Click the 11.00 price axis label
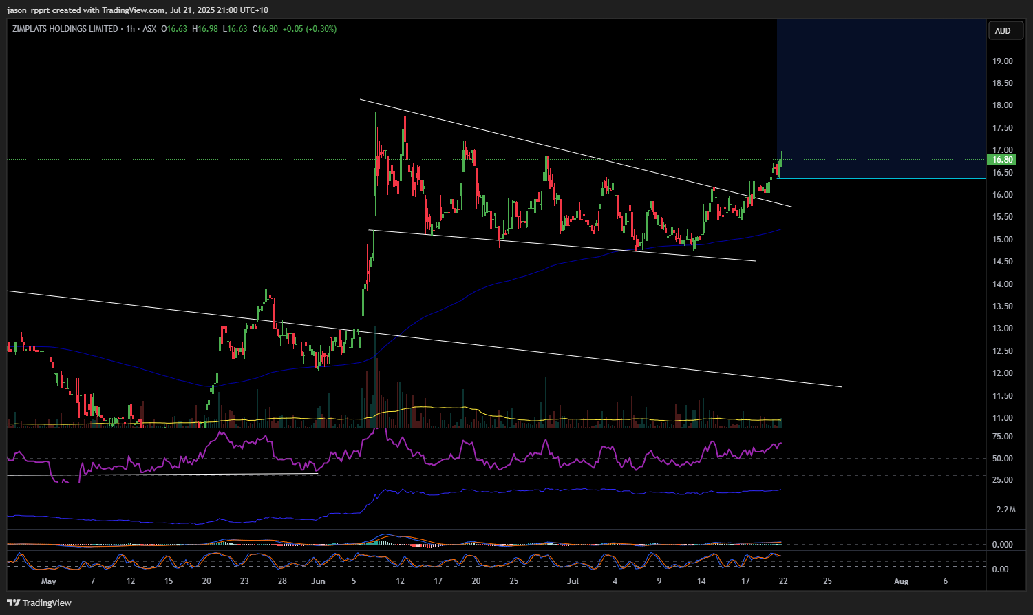The height and width of the screenshot is (615, 1033). point(1002,418)
